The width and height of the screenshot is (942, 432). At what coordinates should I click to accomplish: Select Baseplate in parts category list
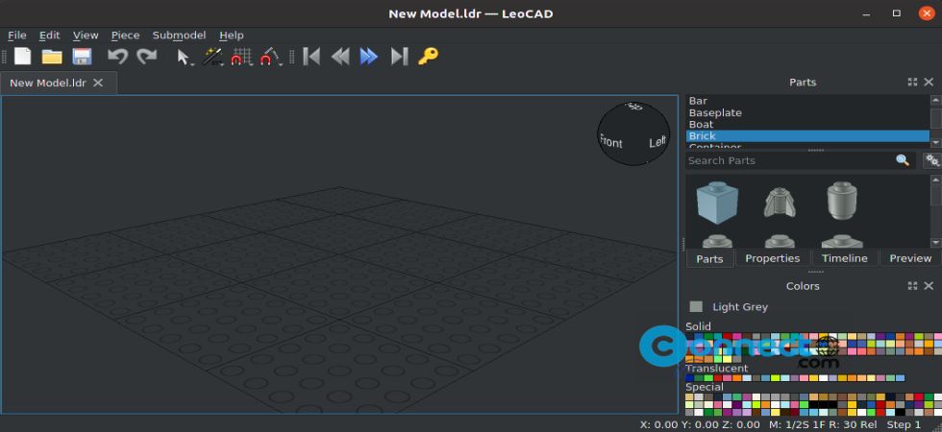[x=715, y=113]
